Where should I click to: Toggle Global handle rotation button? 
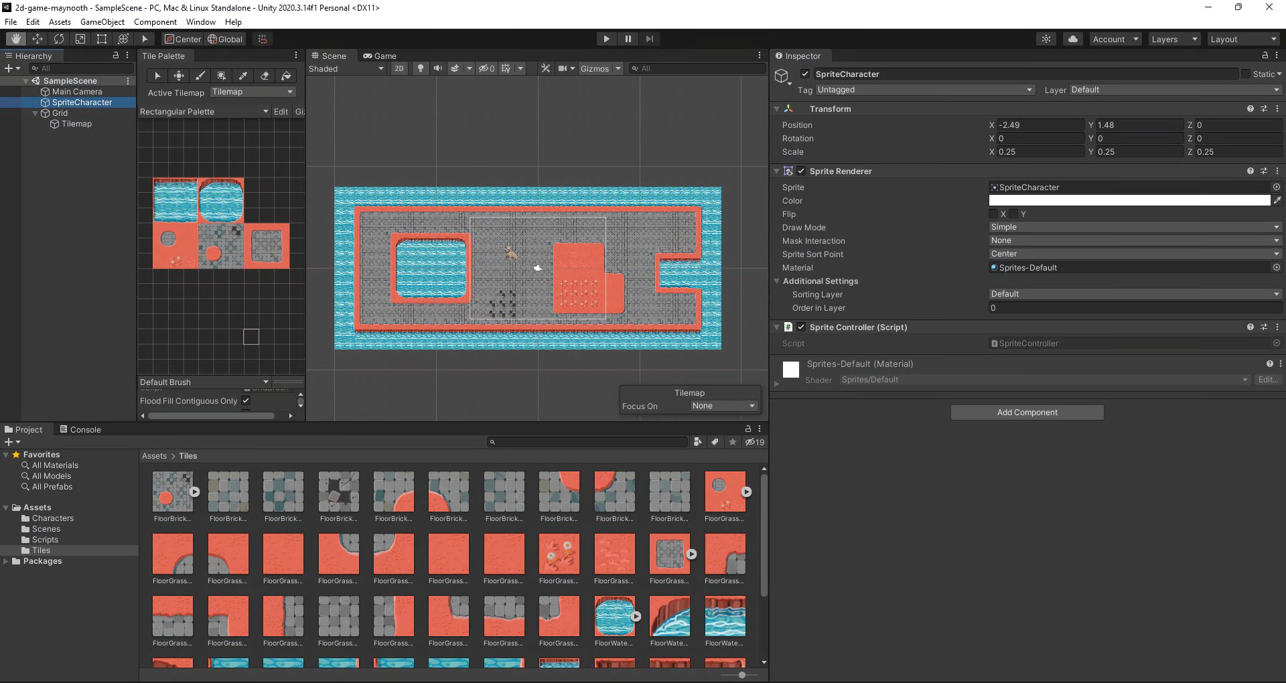click(x=226, y=39)
